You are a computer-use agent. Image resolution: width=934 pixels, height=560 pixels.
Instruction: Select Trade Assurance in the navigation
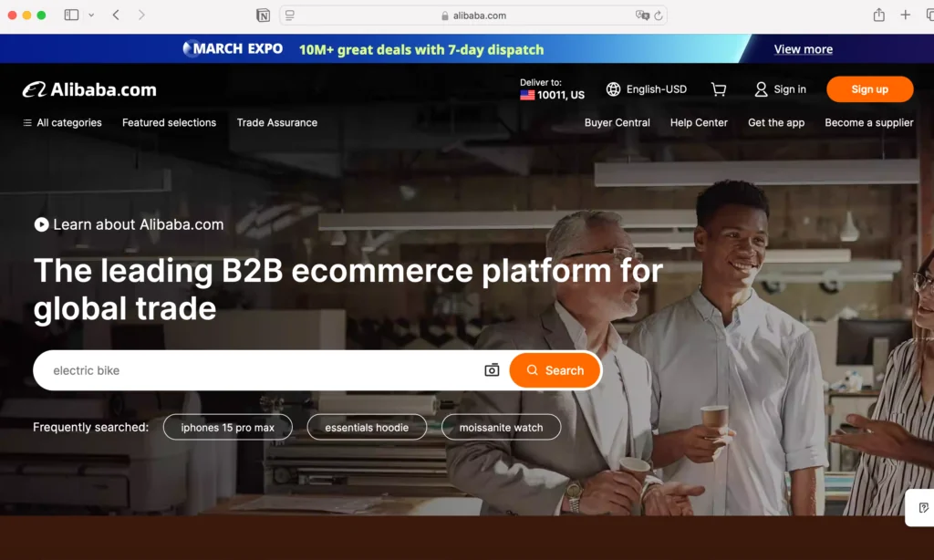(x=277, y=122)
